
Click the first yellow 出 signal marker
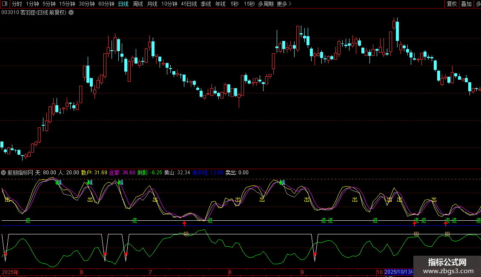click(7, 199)
